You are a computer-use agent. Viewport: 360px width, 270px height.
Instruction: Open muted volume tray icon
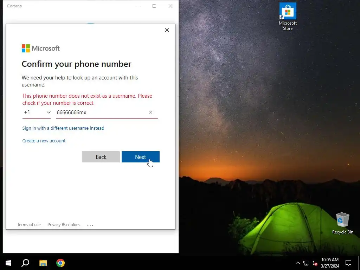click(314, 263)
